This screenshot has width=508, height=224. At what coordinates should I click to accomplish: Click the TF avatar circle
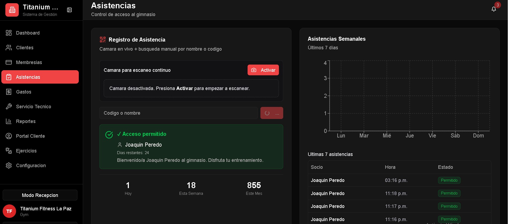[9, 211]
